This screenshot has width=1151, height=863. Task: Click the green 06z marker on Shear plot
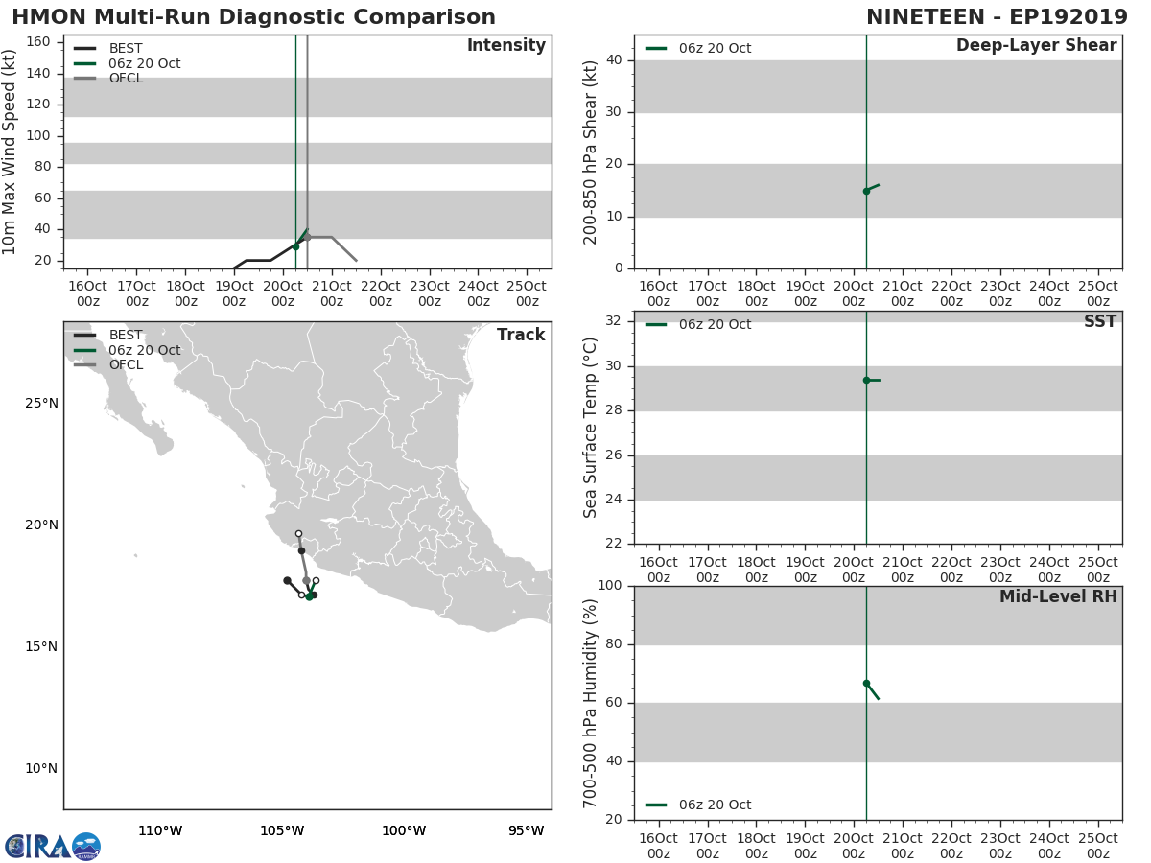(866, 191)
